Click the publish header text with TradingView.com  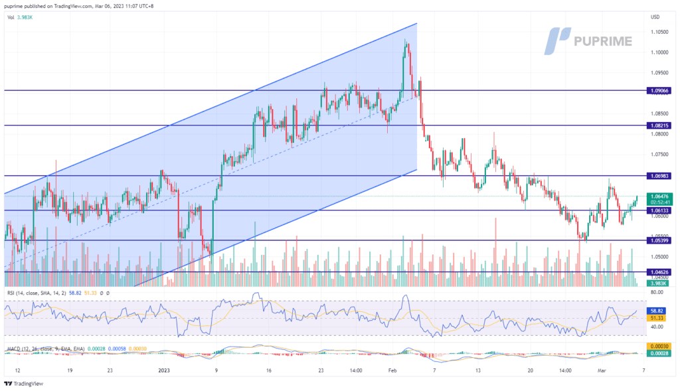(79, 6)
